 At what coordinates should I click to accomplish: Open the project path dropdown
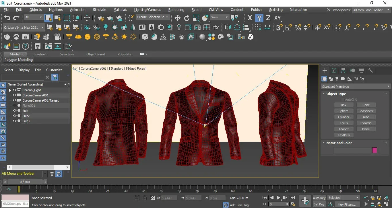click(24, 28)
